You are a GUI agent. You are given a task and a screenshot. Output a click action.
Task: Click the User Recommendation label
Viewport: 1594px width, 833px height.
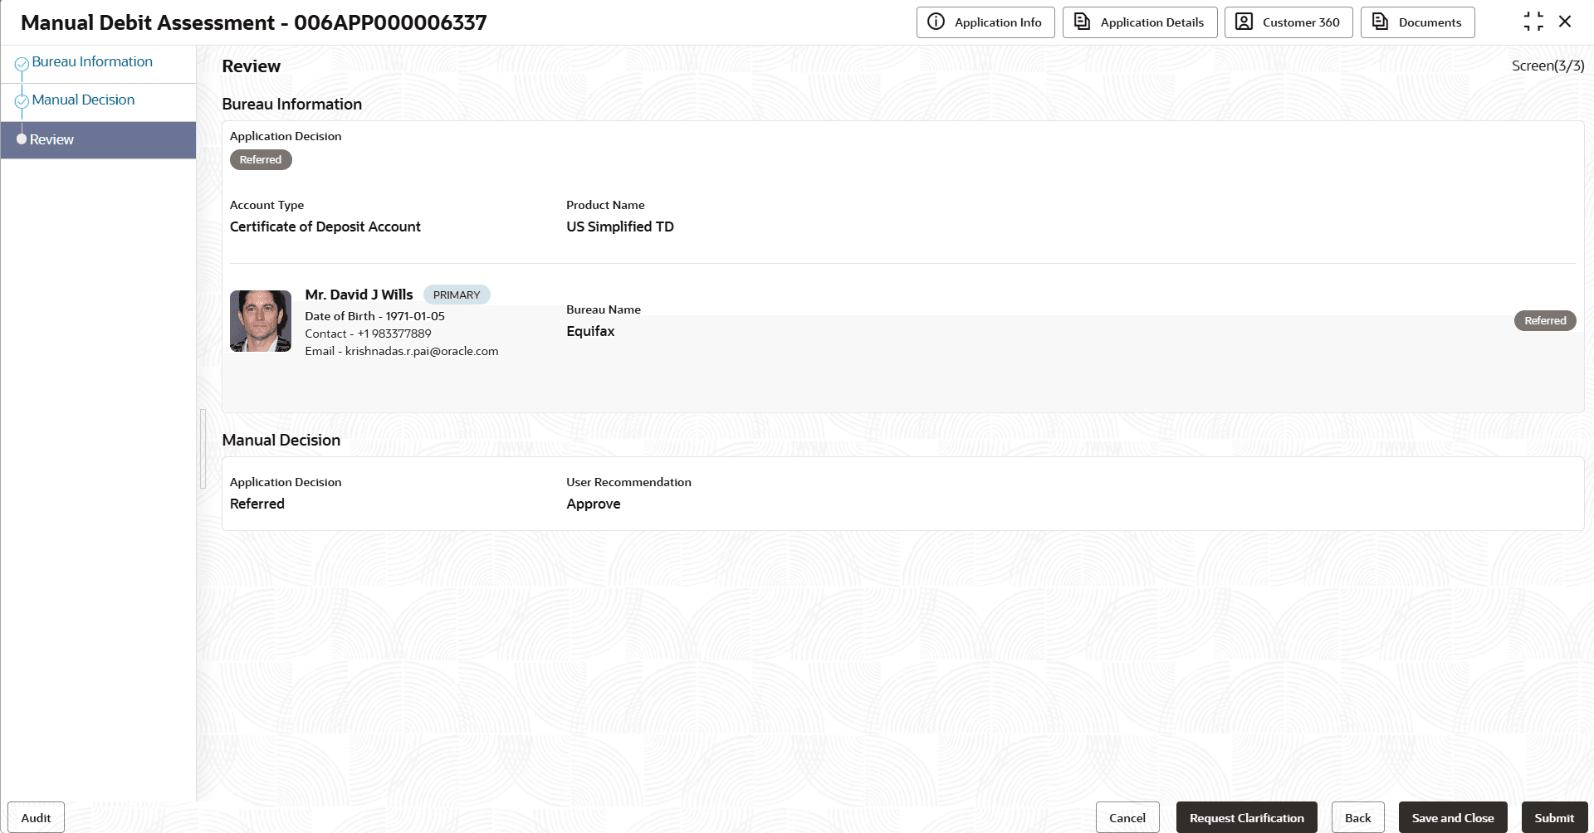click(x=628, y=482)
